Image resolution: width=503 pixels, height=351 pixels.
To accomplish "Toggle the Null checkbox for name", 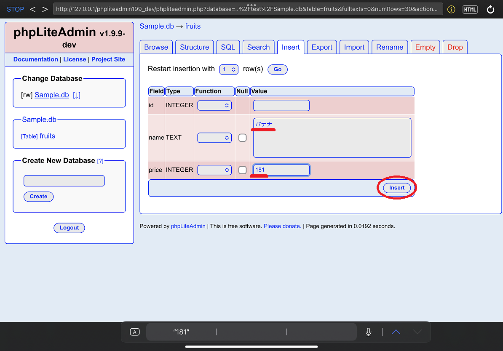I will point(243,138).
